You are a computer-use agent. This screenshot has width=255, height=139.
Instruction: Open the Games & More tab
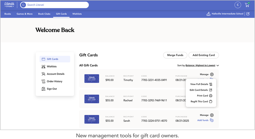(x=25, y=14)
